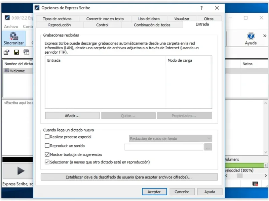This screenshot has height=201, width=269.
Task: Click the save floppy disk icon
Action: 16,52
